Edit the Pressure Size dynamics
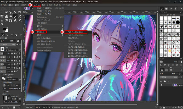This screenshot has width=183, height=109. (x=20, y=80)
